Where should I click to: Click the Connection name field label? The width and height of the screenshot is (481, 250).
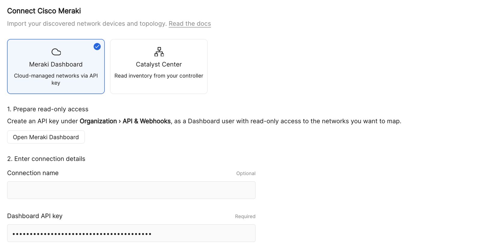[x=33, y=173]
